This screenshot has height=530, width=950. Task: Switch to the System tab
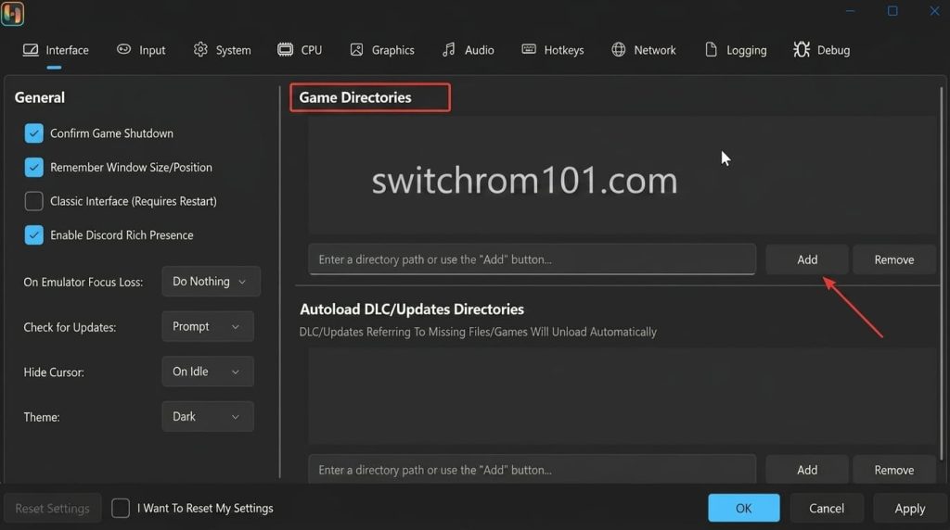click(223, 50)
